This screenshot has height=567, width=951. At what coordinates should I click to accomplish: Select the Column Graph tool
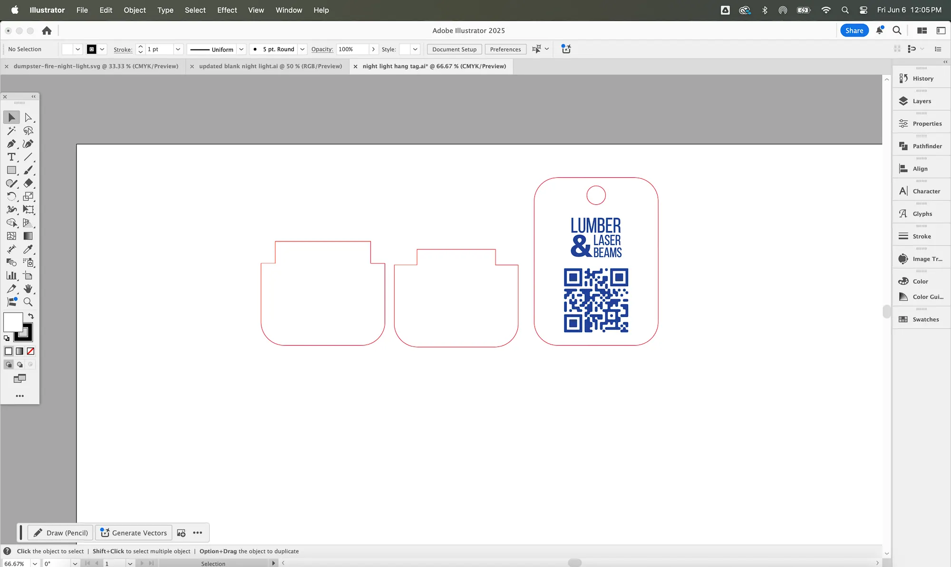11,276
